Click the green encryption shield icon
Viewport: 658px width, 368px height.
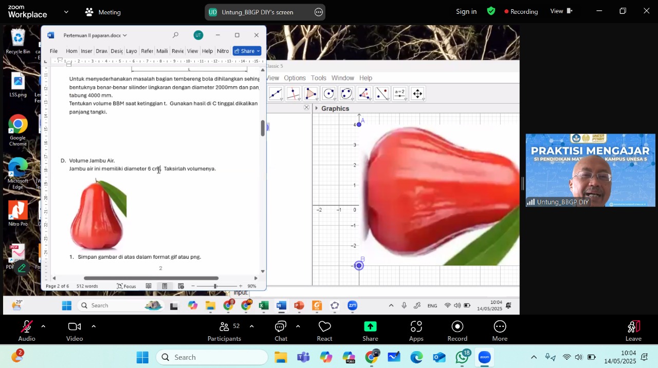(x=491, y=11)
